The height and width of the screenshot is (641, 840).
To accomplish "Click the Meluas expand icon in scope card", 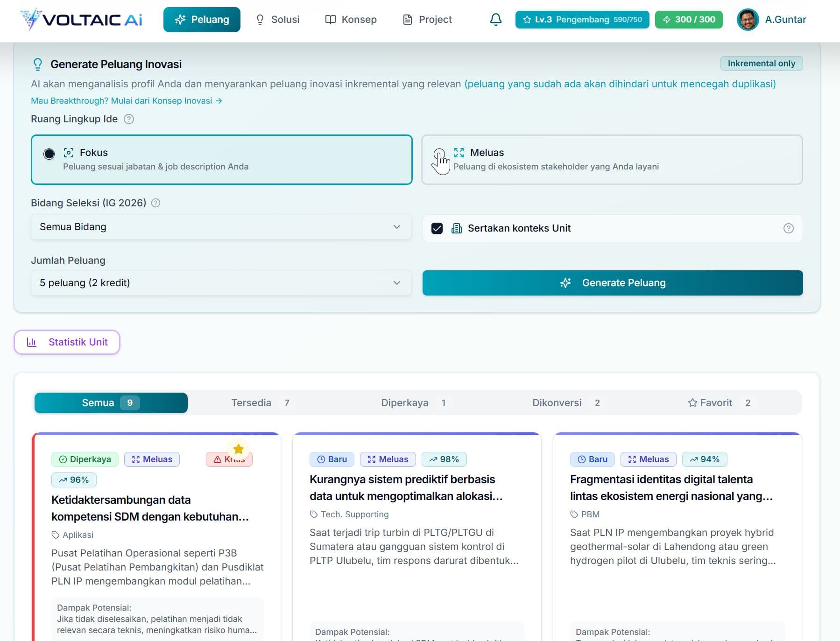I will (x=459, y=153).
